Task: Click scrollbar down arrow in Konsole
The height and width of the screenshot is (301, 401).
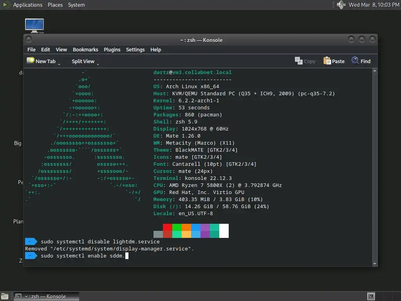Action: coord(375,264)
